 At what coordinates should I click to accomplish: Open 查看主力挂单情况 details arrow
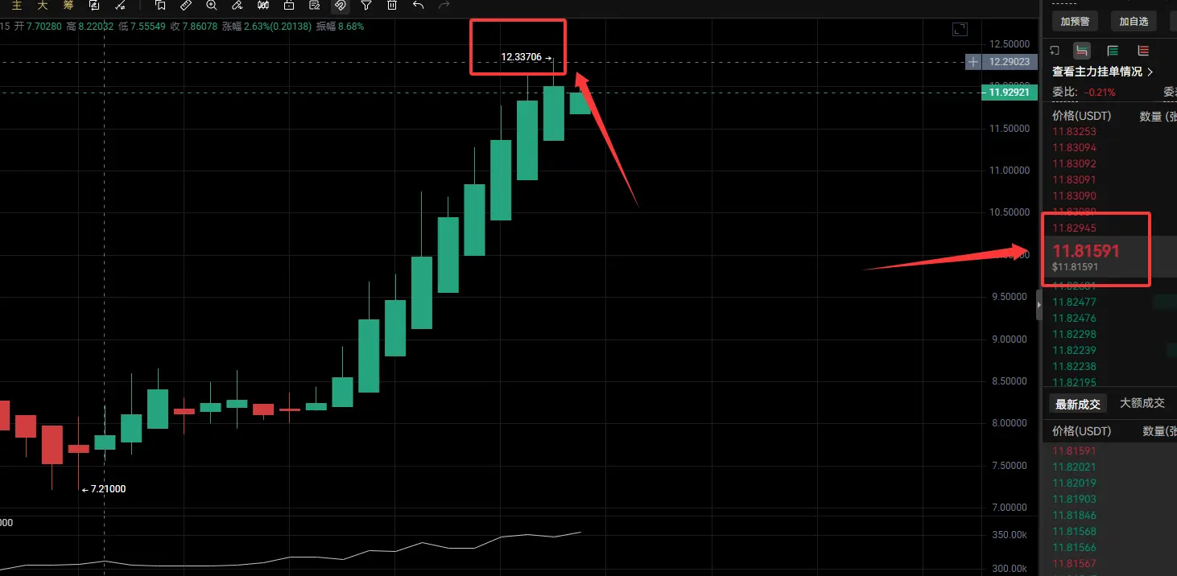click(1150, 72)
